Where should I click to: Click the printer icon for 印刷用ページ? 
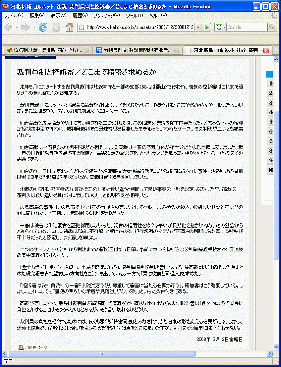point(21,347)
